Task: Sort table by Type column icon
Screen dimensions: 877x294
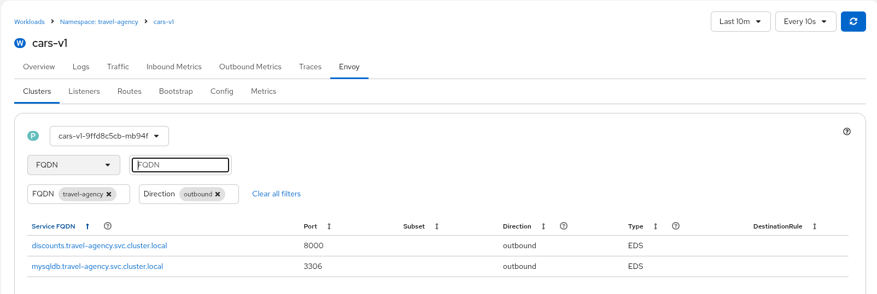Action: point(656,226)
